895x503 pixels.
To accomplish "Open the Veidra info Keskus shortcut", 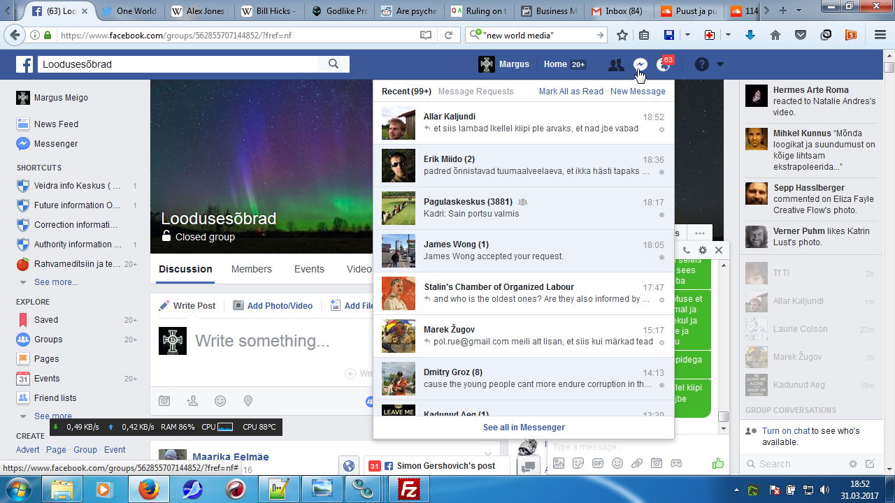I will click(77, 186).
